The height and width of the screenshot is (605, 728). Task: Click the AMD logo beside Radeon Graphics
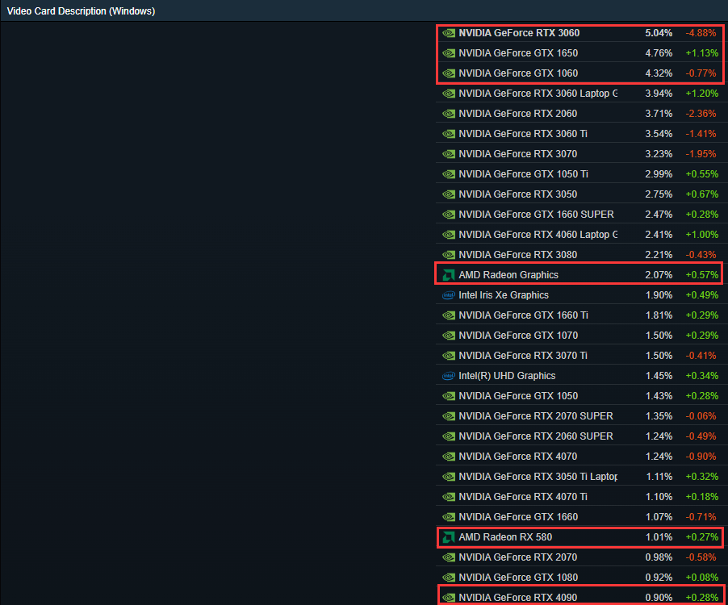coord(449,275)
